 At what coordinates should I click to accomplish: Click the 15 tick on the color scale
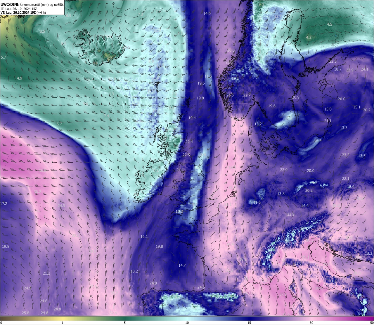pos(249,323)
